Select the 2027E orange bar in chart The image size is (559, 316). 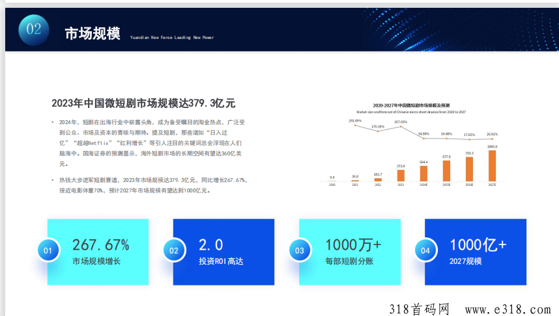[x=492, y=166]
